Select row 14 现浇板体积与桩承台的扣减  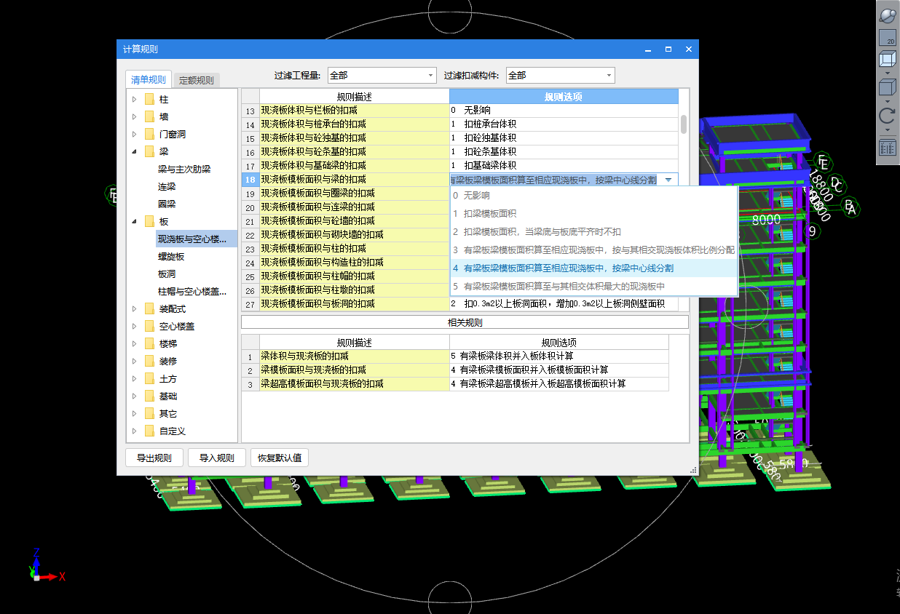(355, 124)
